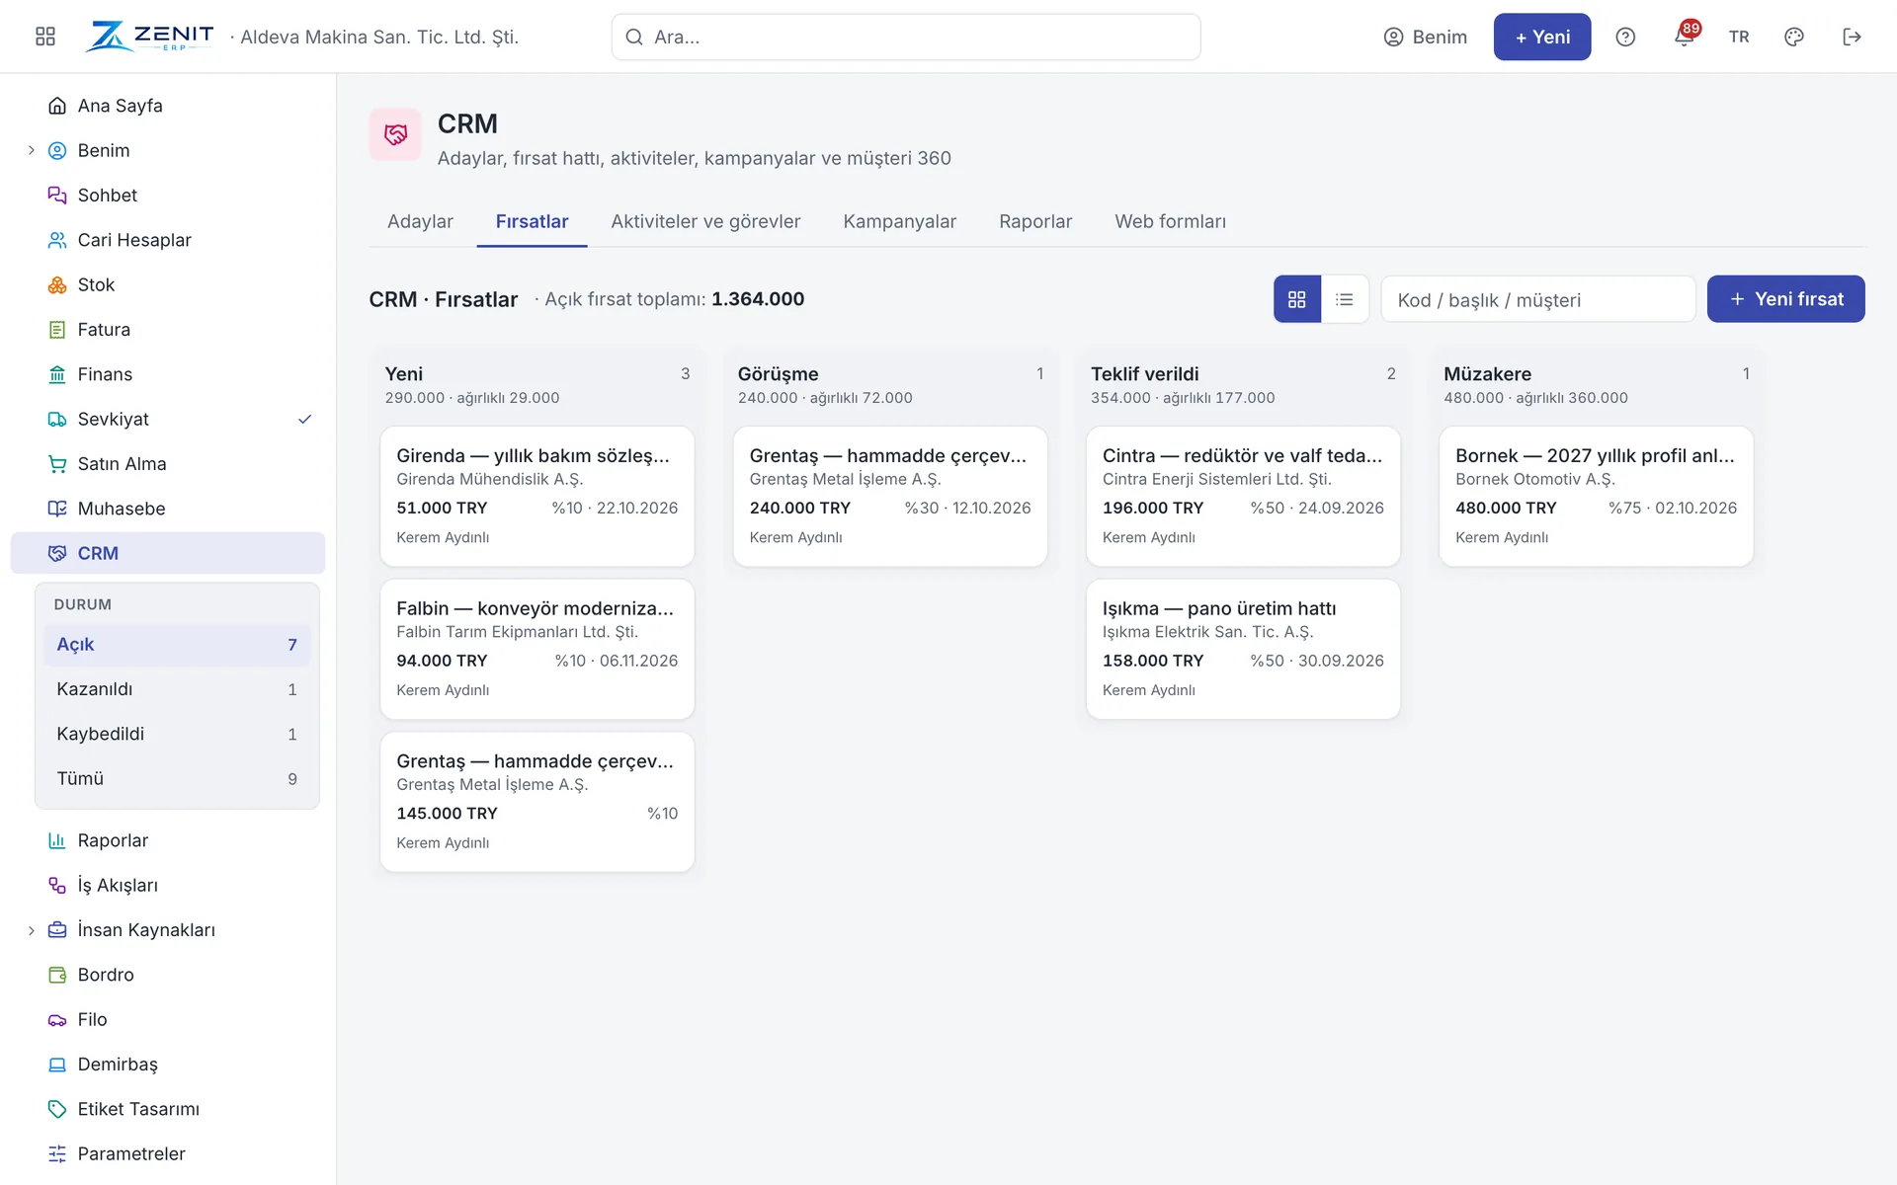Click the Muhasebe book icon
1897x1185 pixels.
point(57,509)
